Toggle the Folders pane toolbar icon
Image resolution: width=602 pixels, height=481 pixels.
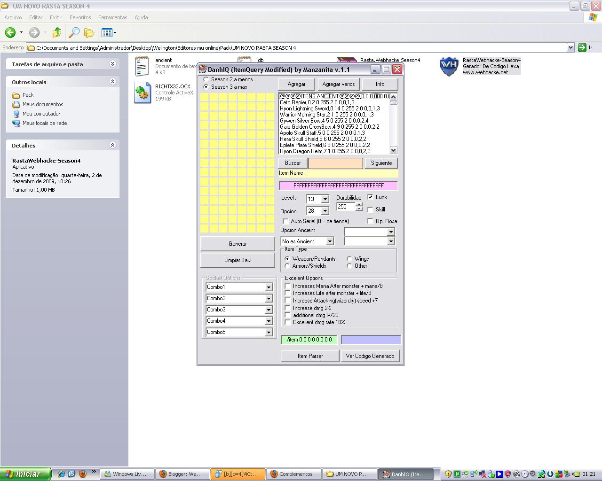click(89, 32)
